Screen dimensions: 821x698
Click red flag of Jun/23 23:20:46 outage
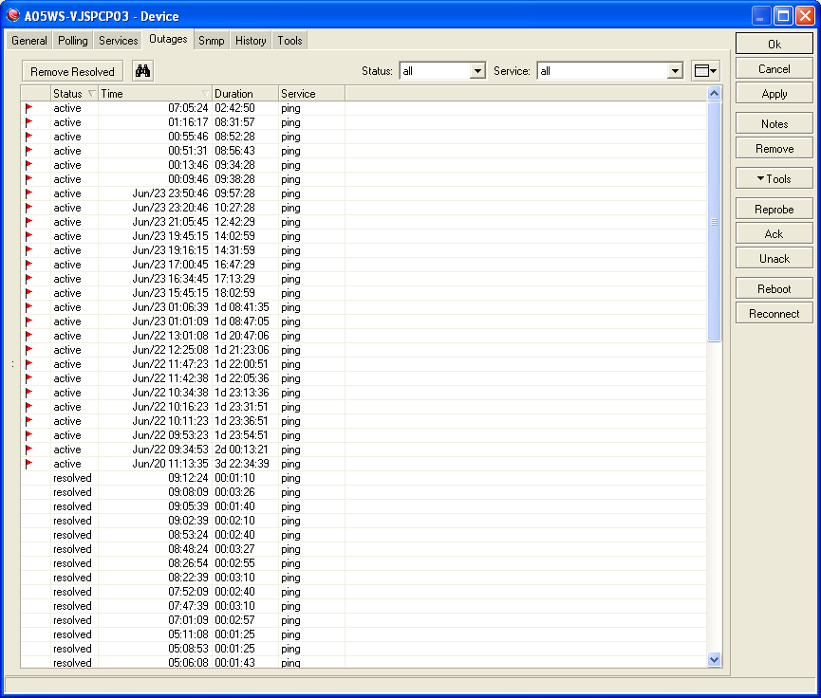[28, 208]
